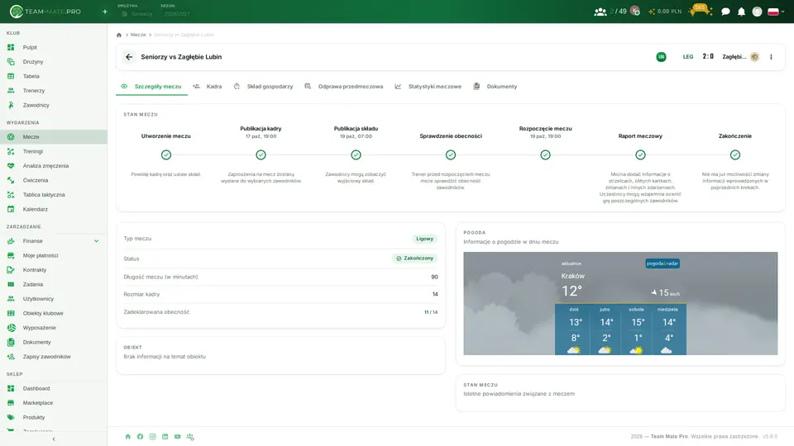This screenshot has height=446, width=794.
Task: Switch to Szczegóły meczu tab
Action: tap(152, 87)
